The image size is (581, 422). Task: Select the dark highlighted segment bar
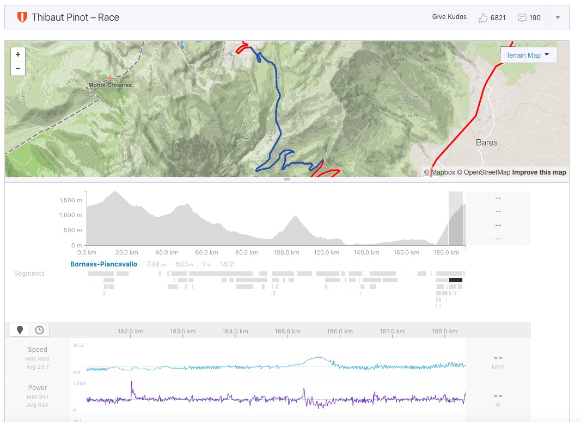pyautogui.click(x=455, y=280)
